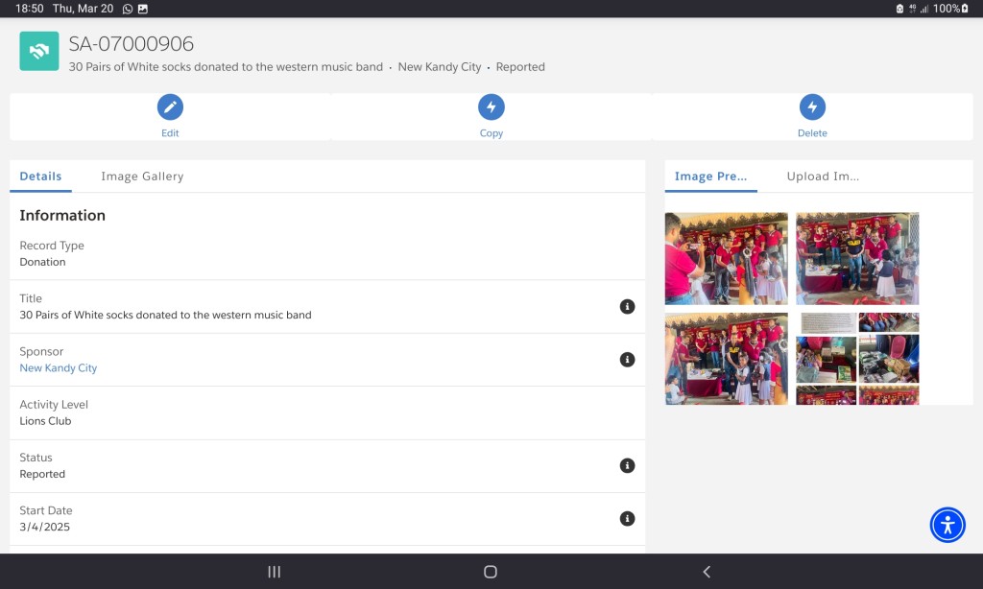Tap New Kandy City in the header subtitle
The image size is (983, 589).
pos(440,67)
